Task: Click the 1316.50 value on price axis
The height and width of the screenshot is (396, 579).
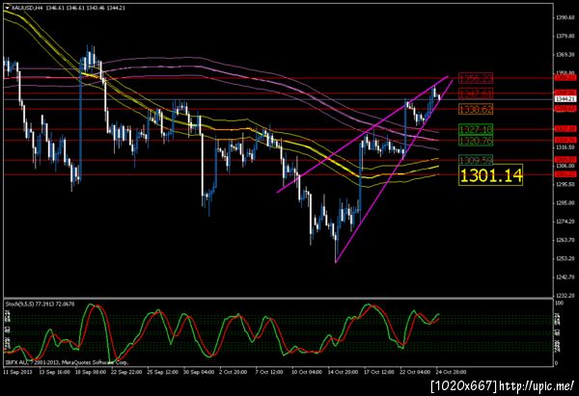Action: tap(565, 147)
